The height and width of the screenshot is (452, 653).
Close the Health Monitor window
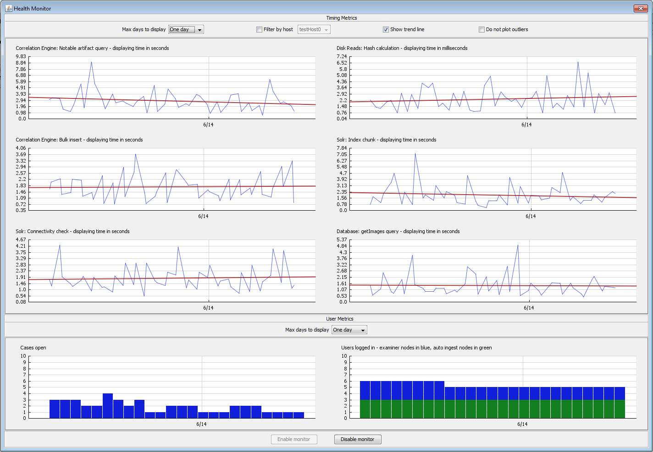[x=640, y=8]
